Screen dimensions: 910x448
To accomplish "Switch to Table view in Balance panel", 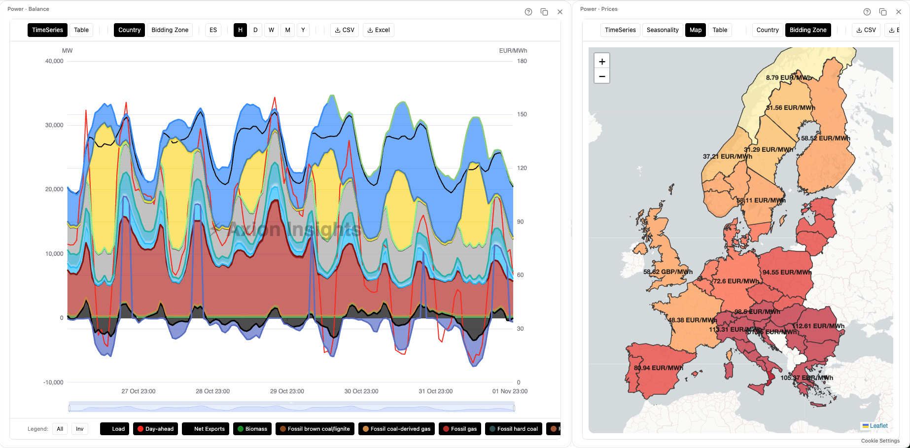I will point(81,30).
